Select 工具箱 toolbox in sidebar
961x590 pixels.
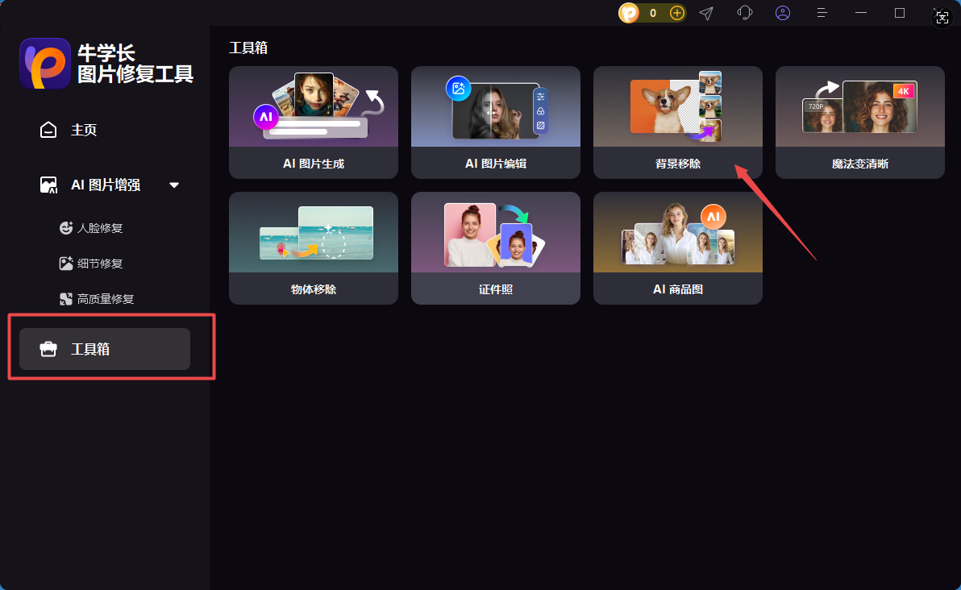pos(105,349)
